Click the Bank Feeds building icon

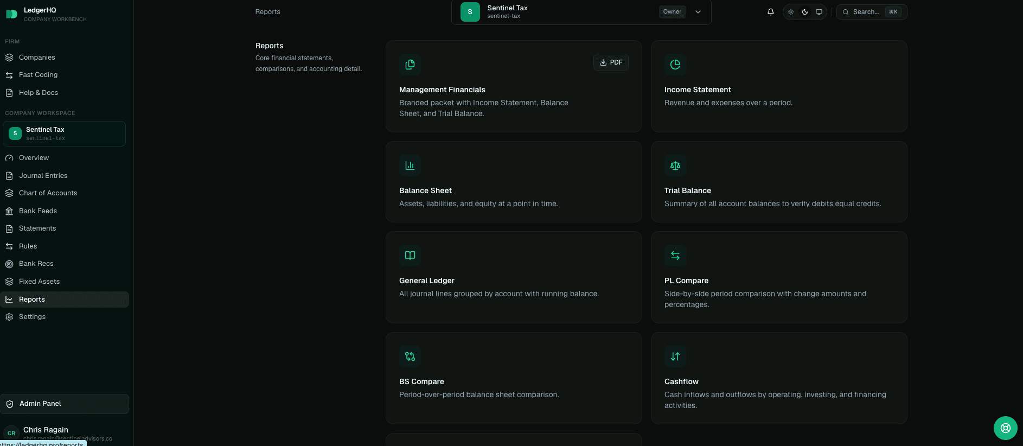tap(9, 211)
